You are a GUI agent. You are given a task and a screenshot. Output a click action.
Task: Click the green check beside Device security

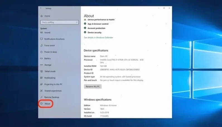pyautogui.click(x=85, y=32)
